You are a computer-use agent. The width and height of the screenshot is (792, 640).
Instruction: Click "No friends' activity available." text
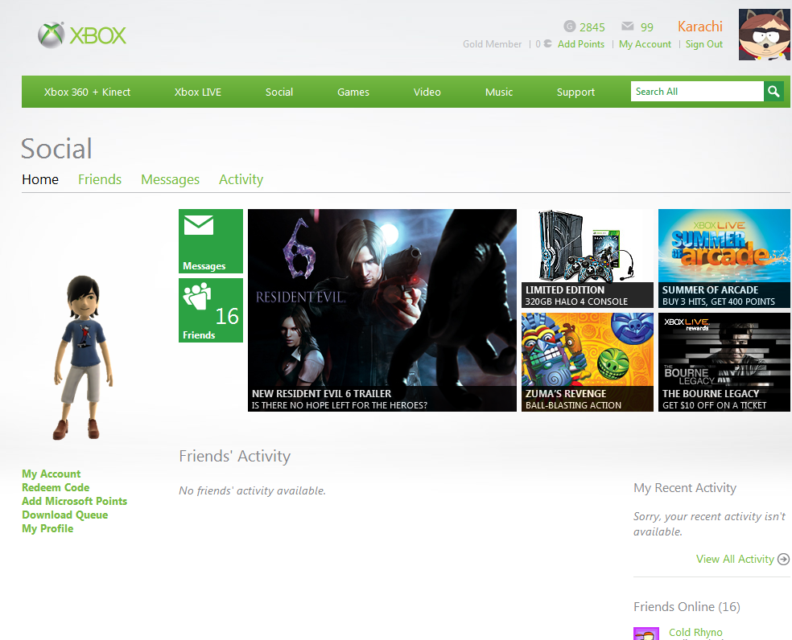coord(253,490)
